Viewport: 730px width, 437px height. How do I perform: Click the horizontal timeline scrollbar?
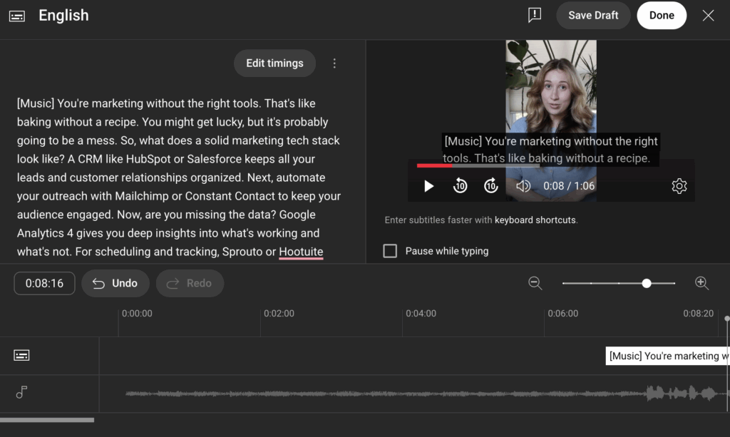pyautogui.click(x=47, y=420)
